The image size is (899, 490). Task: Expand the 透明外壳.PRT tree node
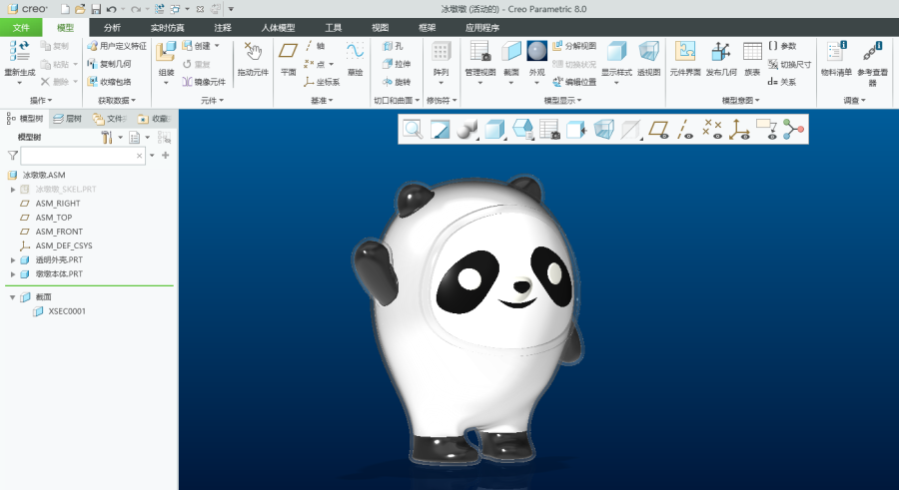[13, 259]
